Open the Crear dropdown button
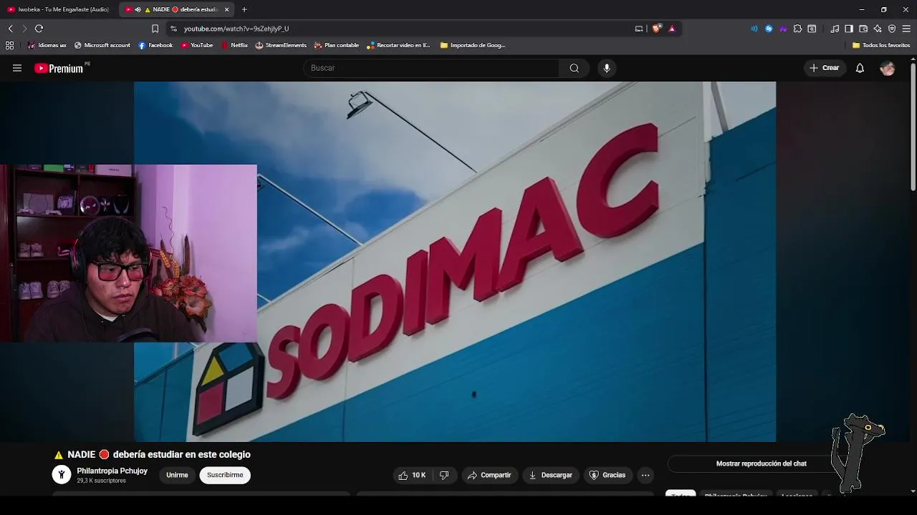The height and width of the screenshot is (515, 917). pos(825,68)
